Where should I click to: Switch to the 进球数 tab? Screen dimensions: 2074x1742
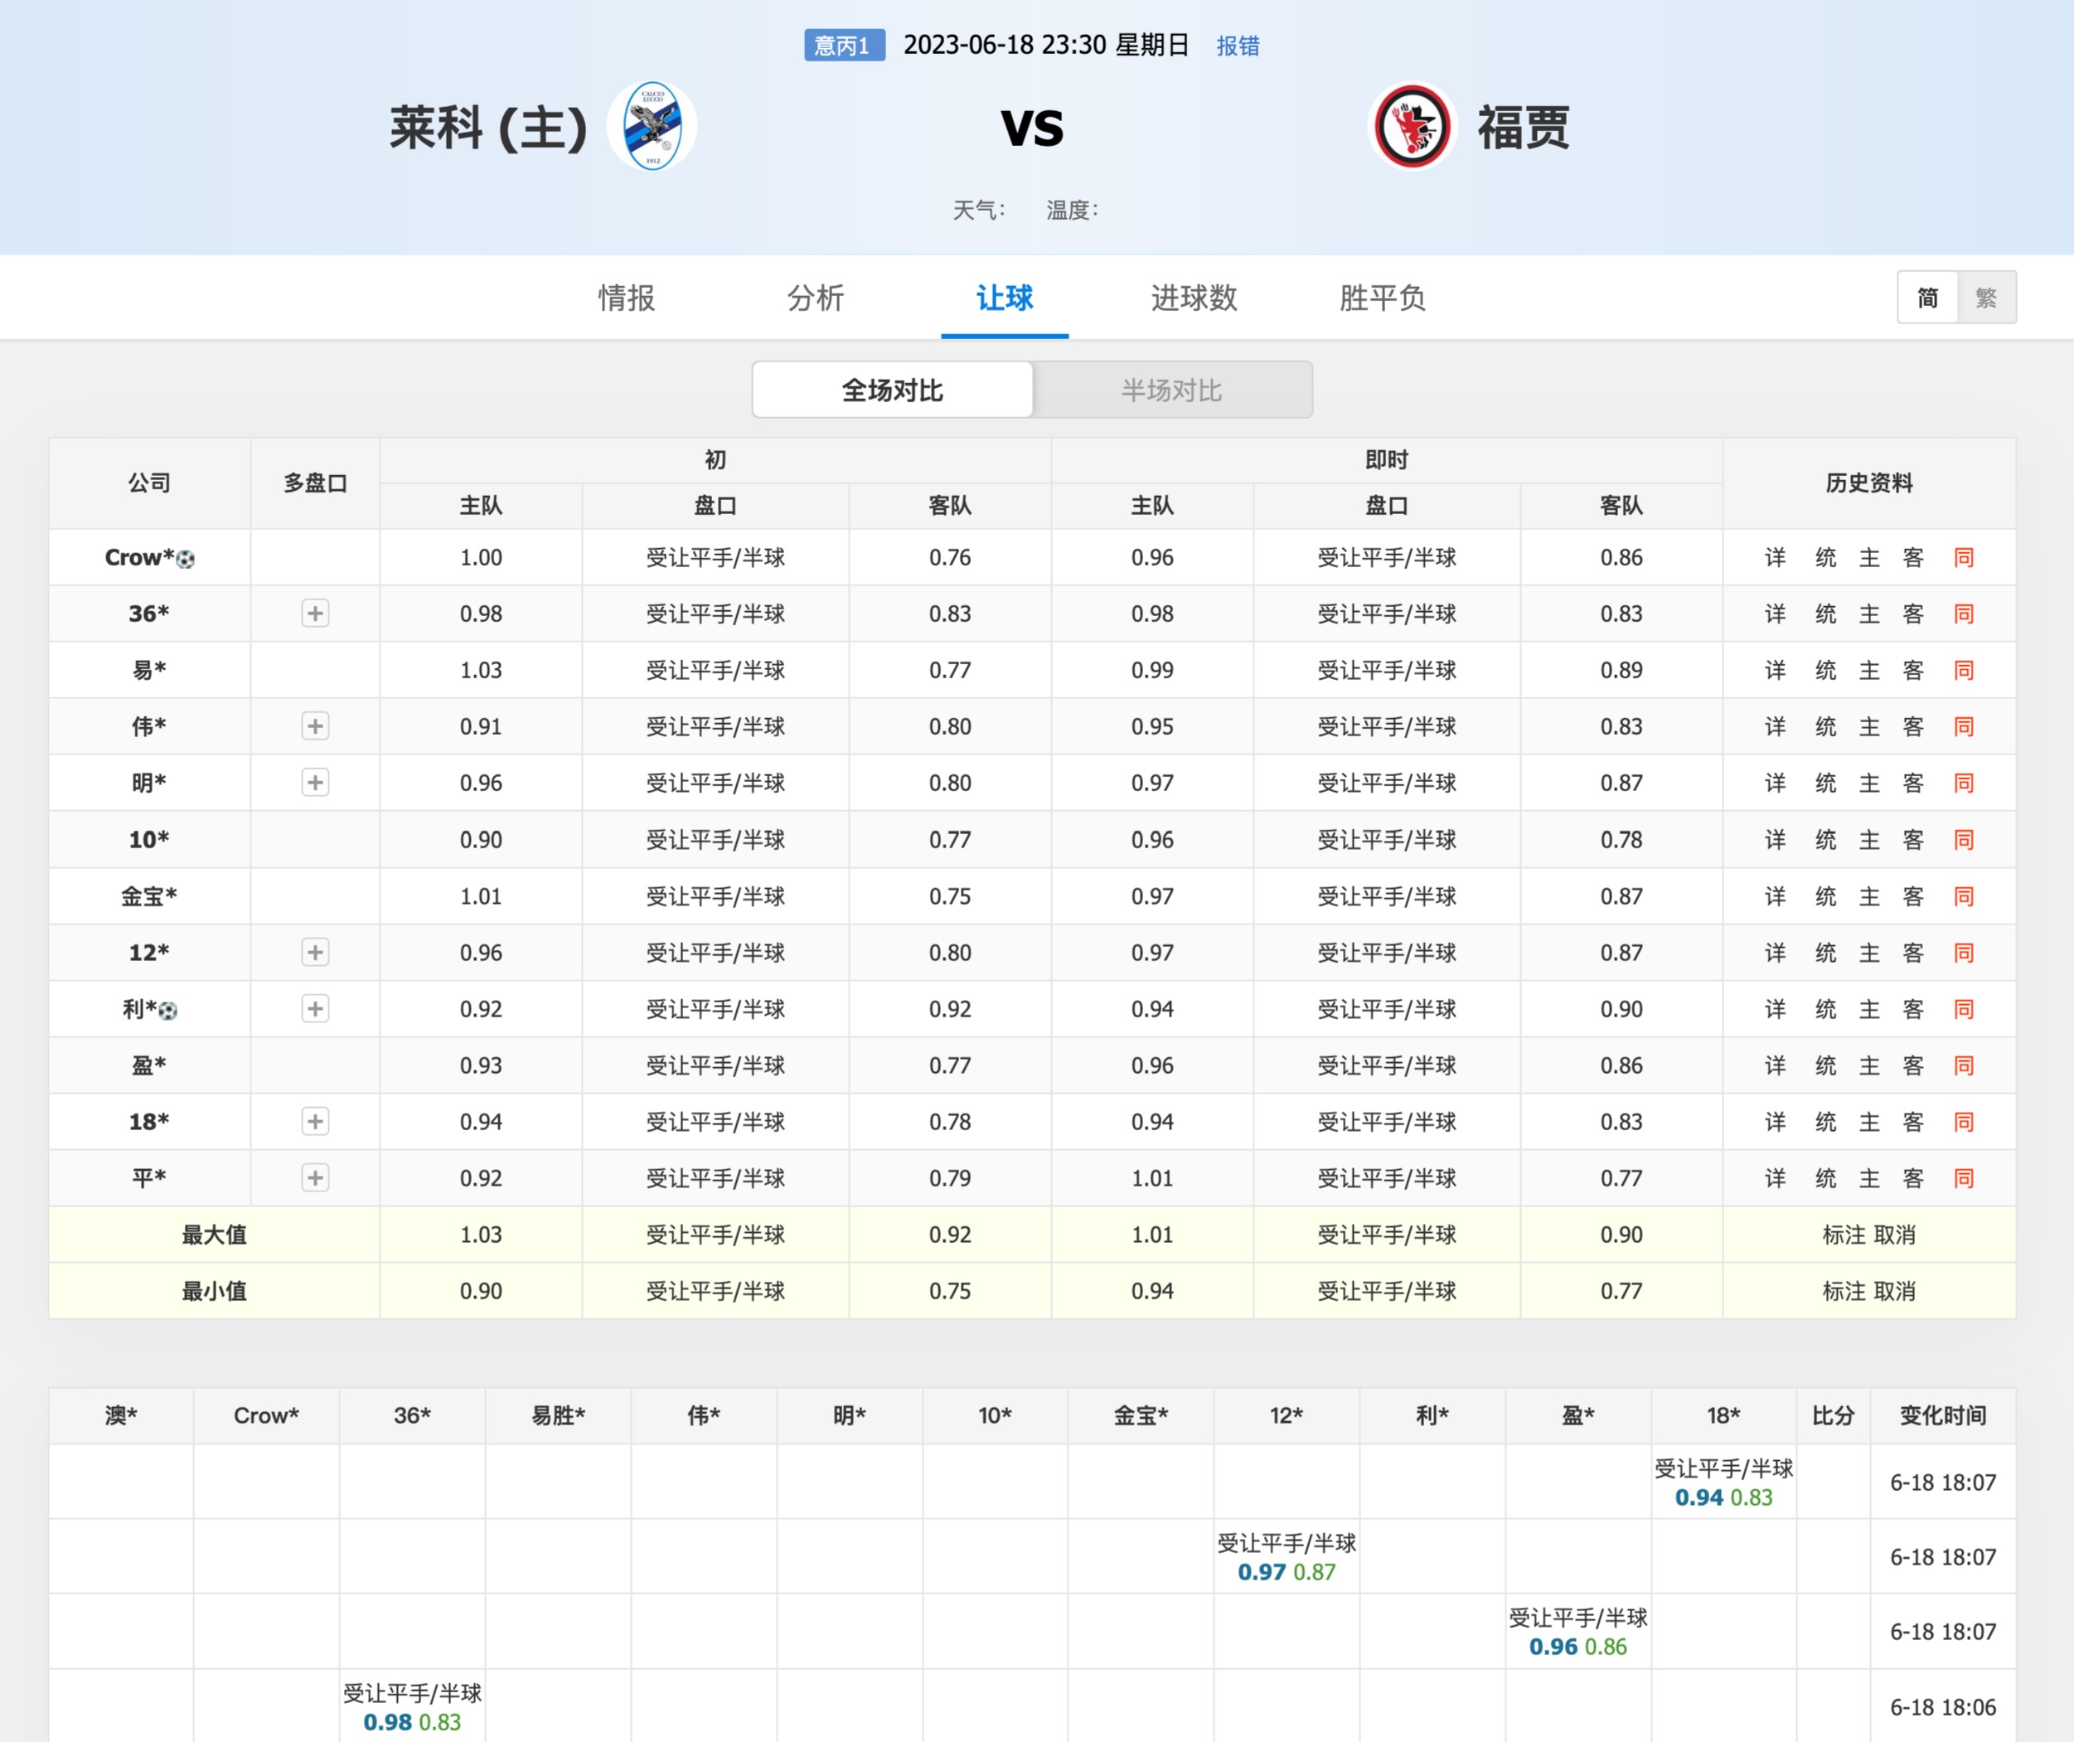coord(1193,298)
